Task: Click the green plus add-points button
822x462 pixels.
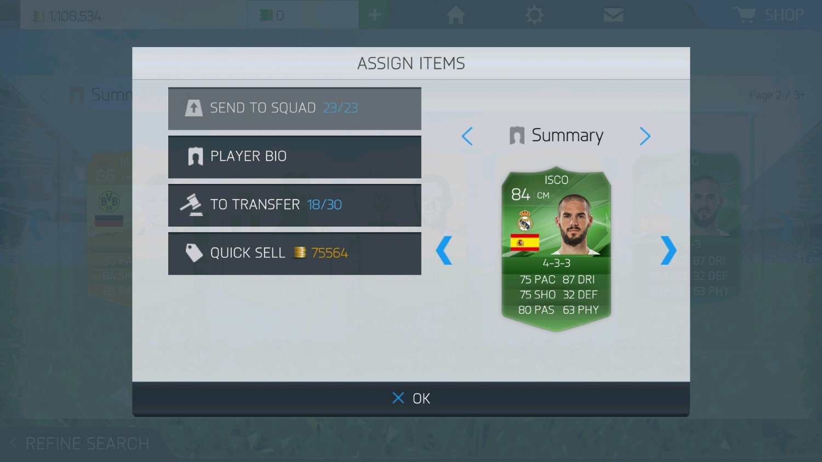Action: click(x=374, y=14)
